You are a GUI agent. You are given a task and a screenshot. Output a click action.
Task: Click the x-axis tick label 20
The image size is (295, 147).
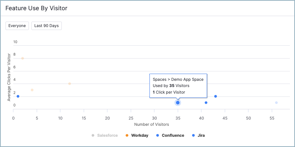pos(107,118)
